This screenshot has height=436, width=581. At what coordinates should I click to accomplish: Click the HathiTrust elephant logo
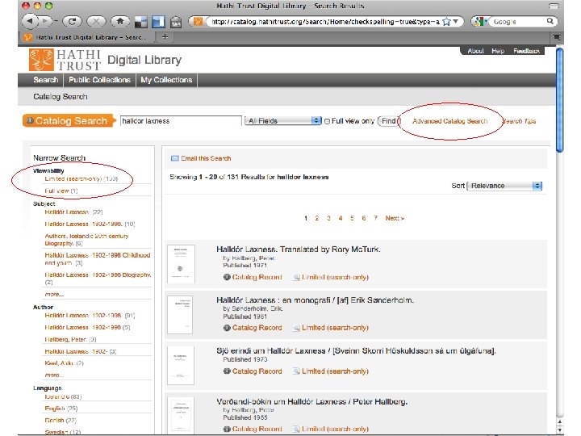(x=41, y=60)
